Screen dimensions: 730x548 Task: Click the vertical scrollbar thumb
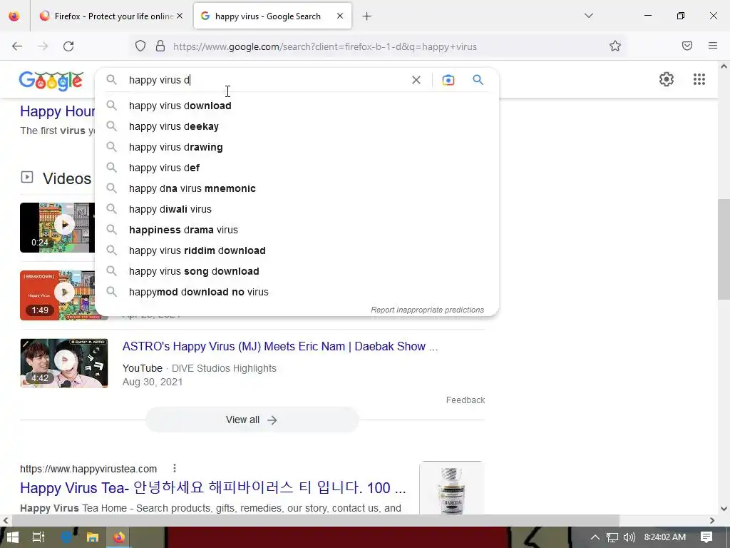click(724, 249)
